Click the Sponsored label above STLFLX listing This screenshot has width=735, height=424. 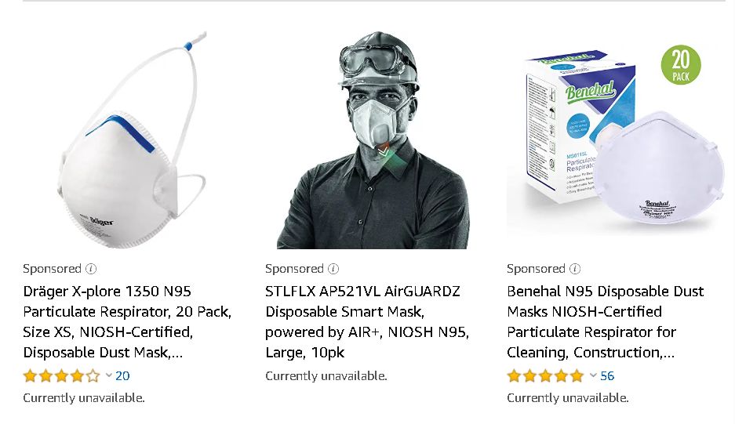tap(294, 269)
